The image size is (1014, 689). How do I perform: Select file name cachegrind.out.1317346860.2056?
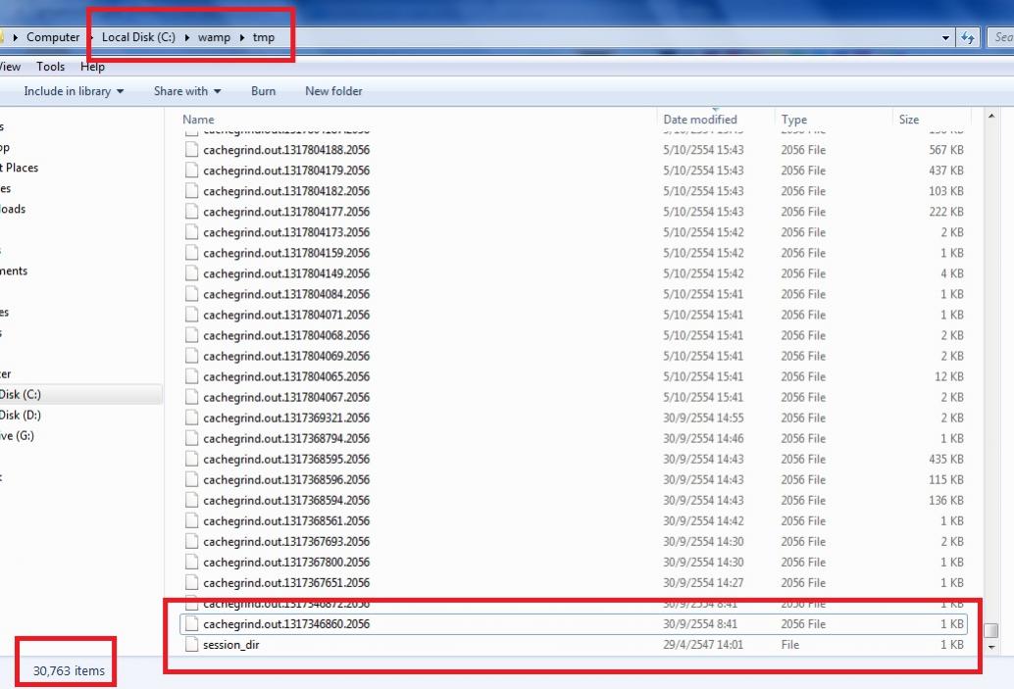[286, 624]
